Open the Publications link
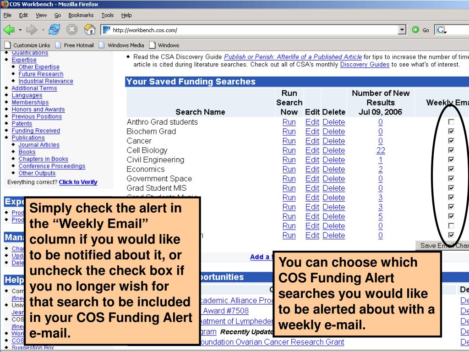Screen dimensions: 469x352 coord(28,137)
